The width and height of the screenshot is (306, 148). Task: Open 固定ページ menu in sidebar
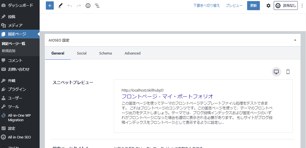click(x=20, y=34)
